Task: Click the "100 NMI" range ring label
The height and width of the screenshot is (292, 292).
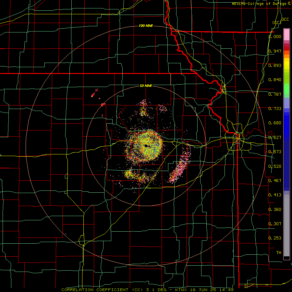Action: (x=146, y=26)
